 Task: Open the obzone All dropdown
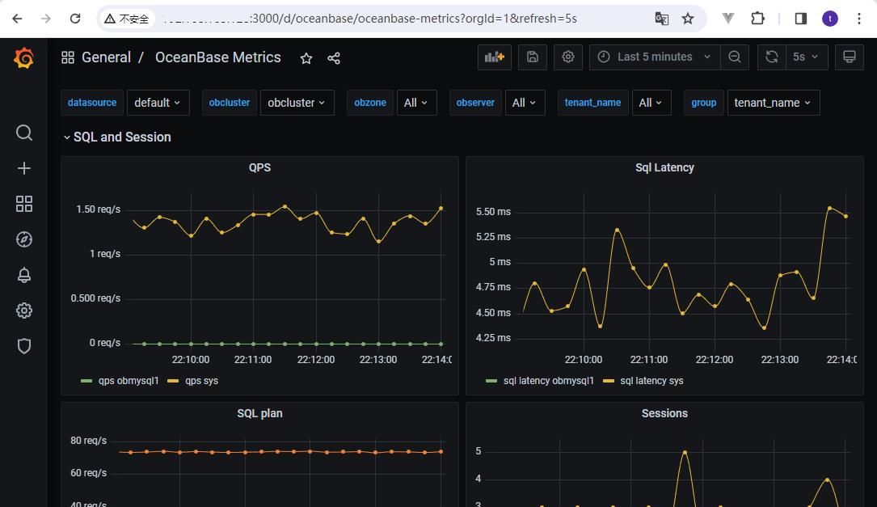click(416, 103)
